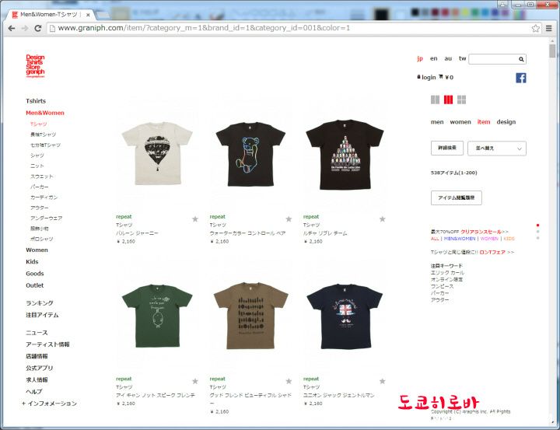Select the design filter tab

[x=506, y=122]
